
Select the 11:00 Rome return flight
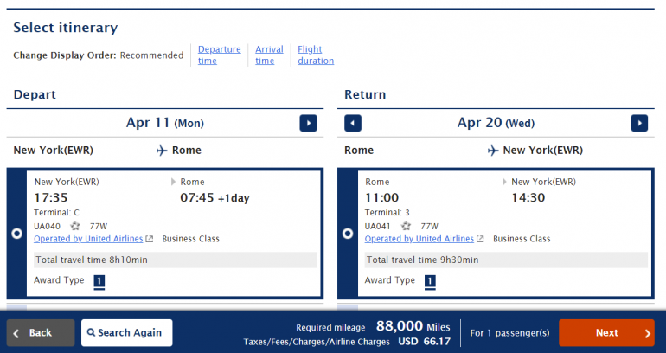click(x=348, y=234)
